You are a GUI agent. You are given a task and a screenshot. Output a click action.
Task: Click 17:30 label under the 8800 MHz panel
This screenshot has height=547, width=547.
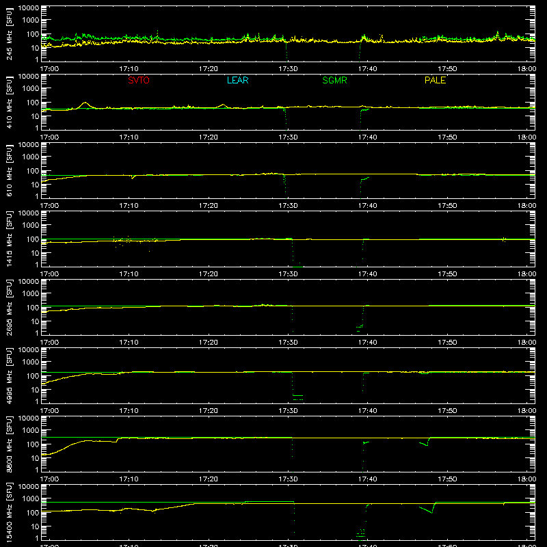click(288, 479)
